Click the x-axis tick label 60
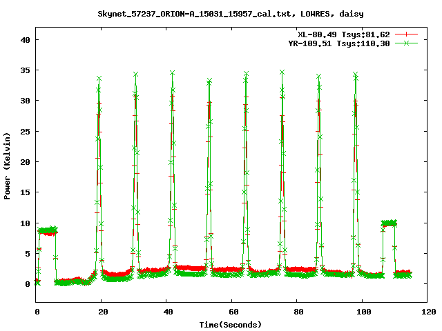Viewport: 442px width, 331px height. pos(233,312)
